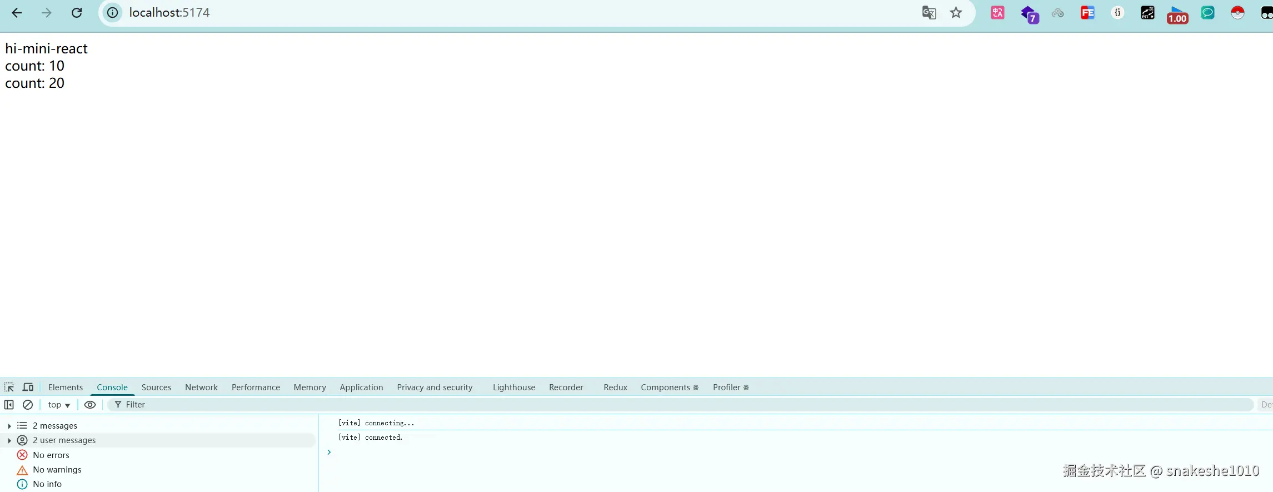Open the black square extension icon
This screenshot has height=492, width=1273.
click(1148, 13)
